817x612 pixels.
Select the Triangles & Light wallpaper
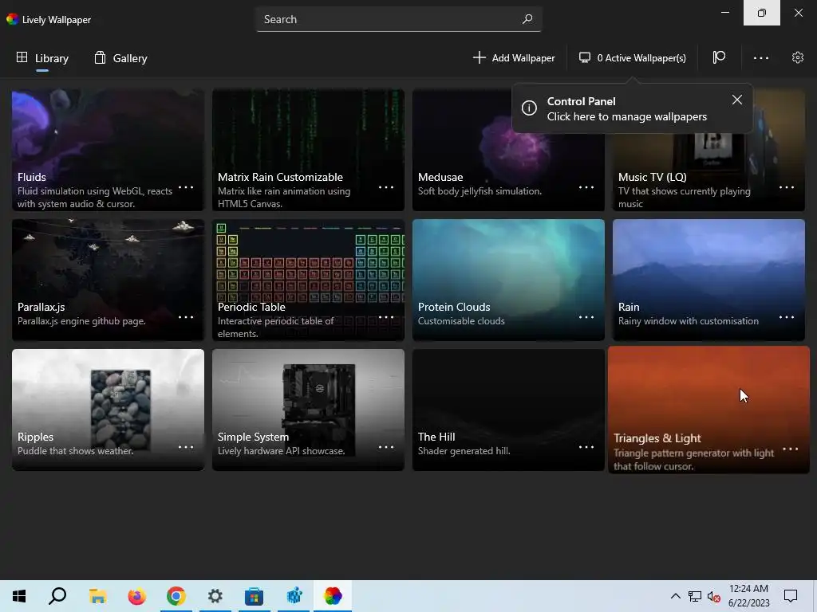tap(708, 410)
